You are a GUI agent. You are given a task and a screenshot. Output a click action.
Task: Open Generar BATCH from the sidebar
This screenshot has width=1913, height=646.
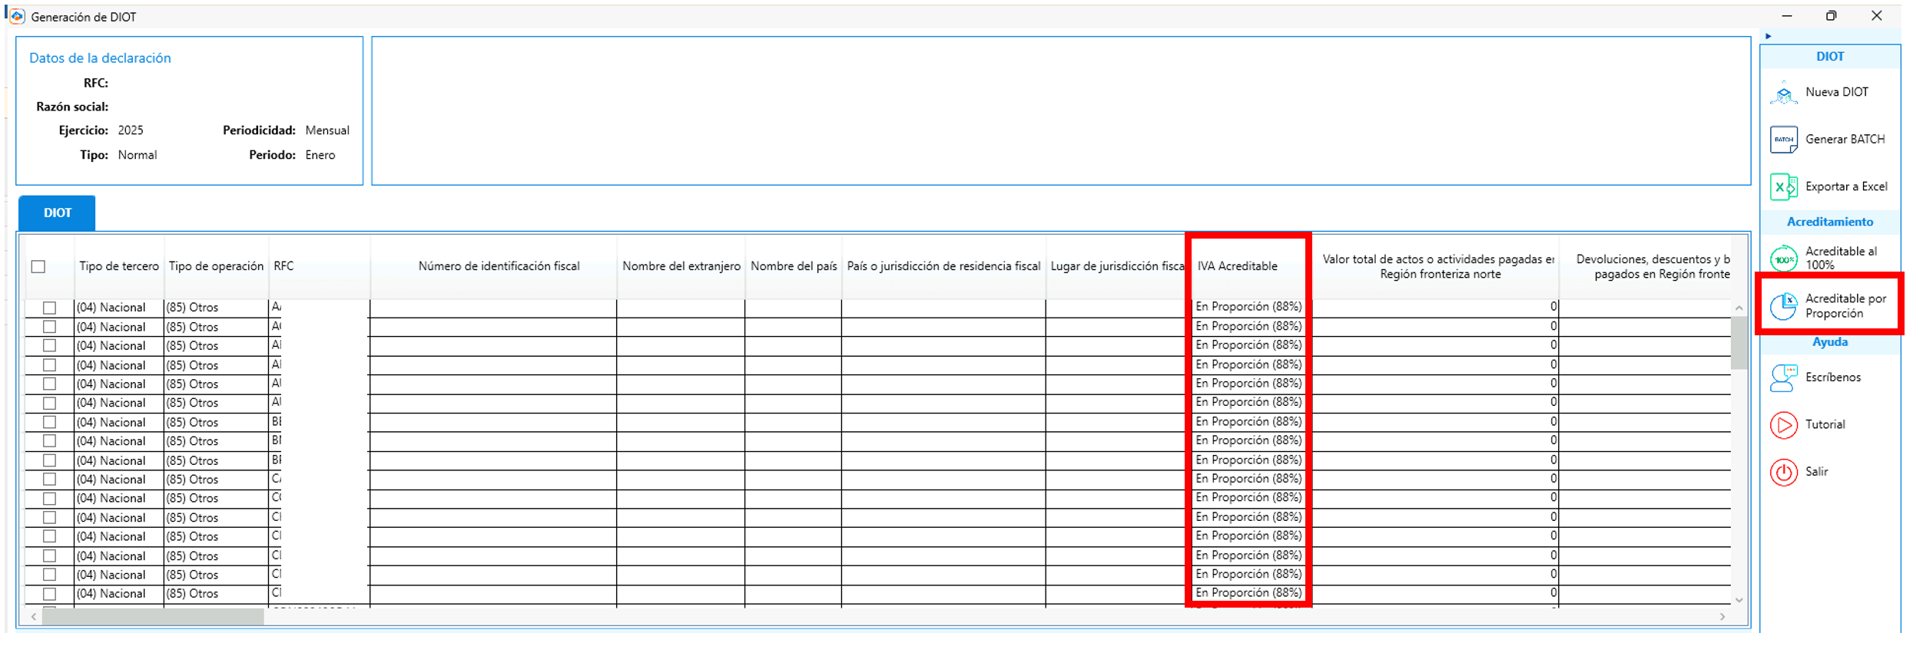click(x=1828, y=140)
